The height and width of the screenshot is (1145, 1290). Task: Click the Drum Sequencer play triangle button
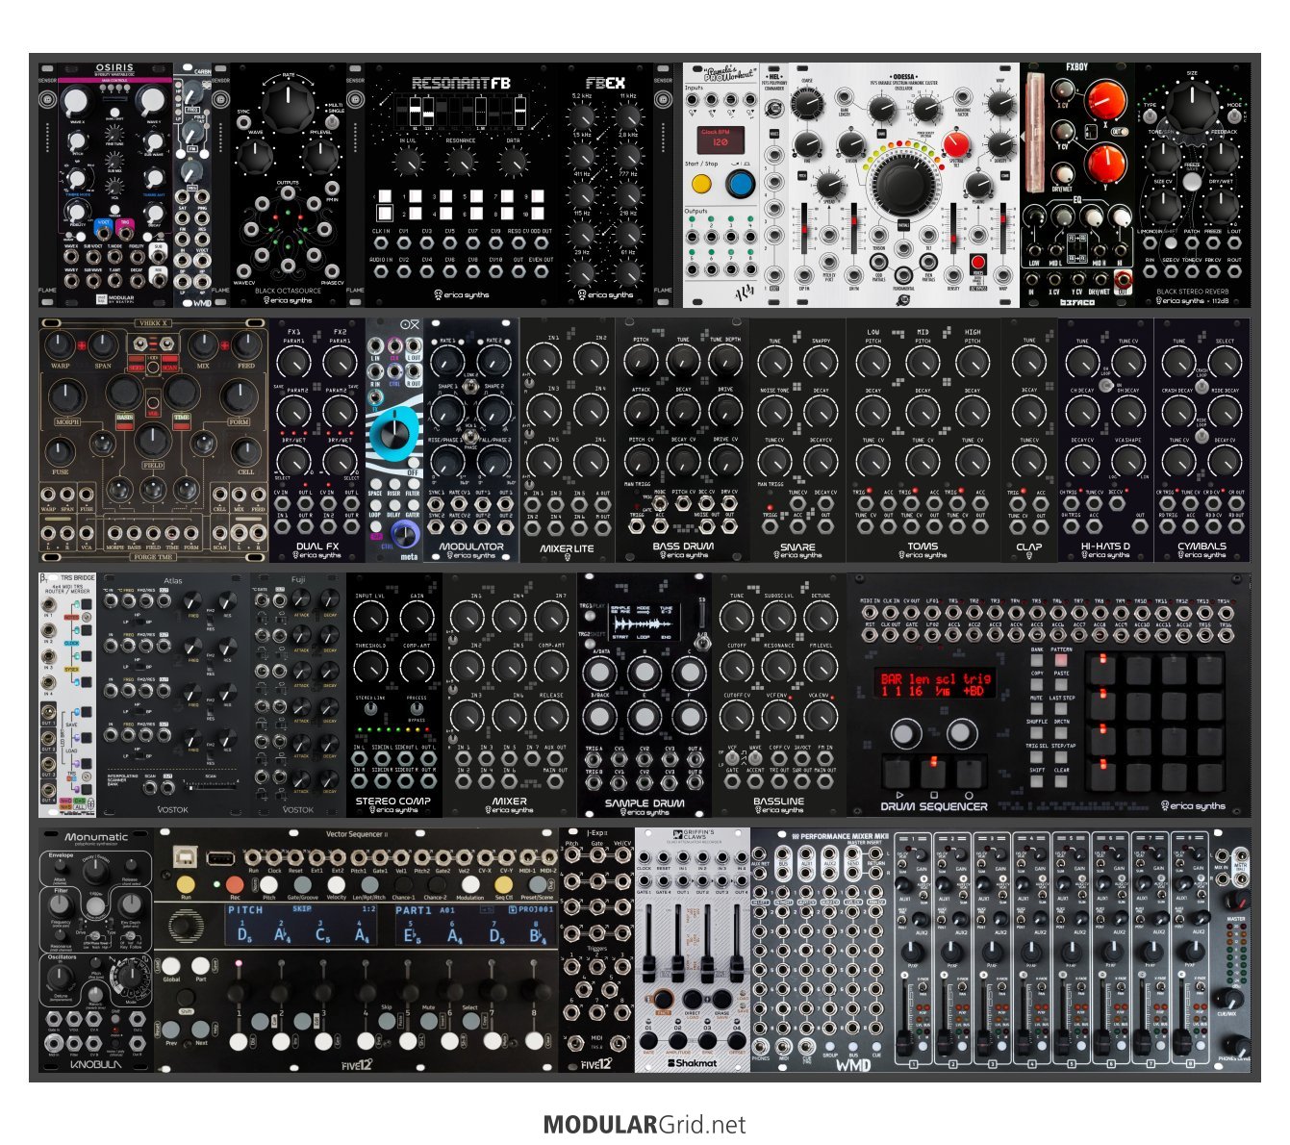(897, 772)
